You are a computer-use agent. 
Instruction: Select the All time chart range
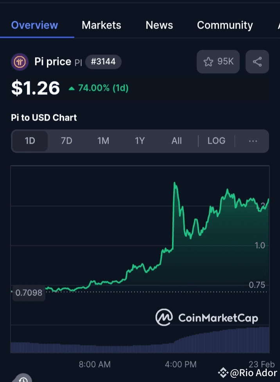pos(176,141)
